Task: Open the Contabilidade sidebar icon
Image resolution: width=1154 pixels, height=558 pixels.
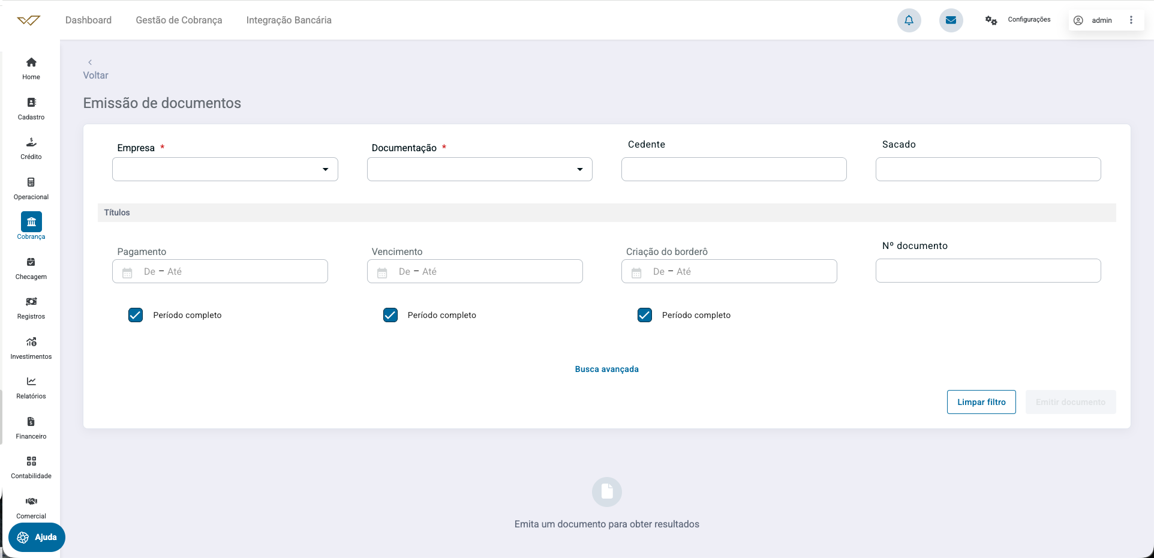Action: point(31,461)
